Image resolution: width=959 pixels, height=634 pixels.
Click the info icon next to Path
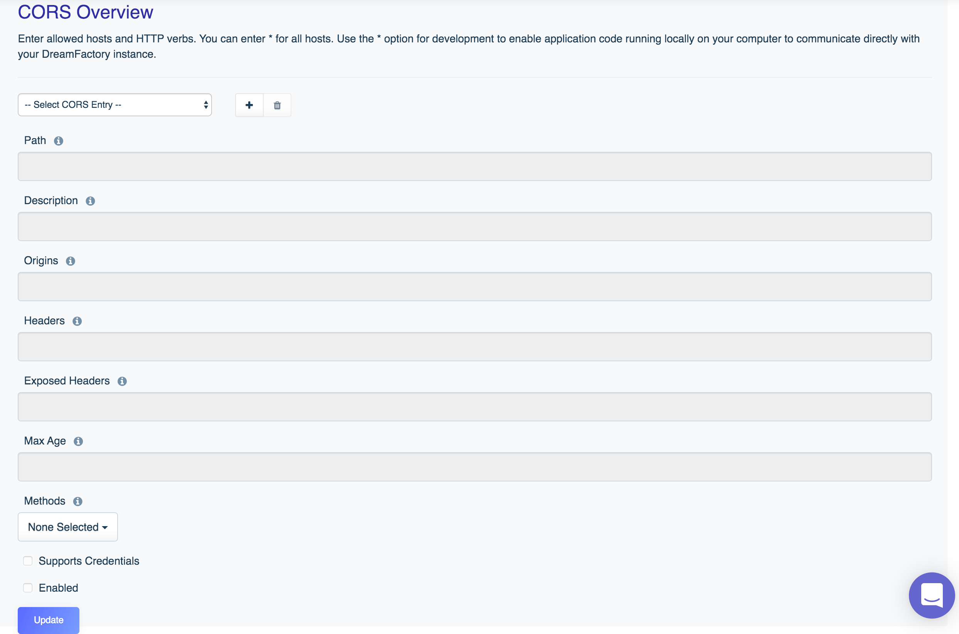pyautogui.click(x=59, y=141)
